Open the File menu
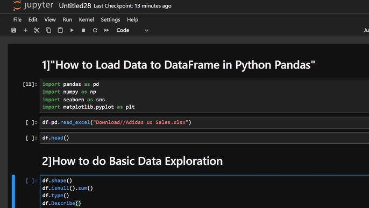The height and width of the screenshot is (208, 369). coord(17,19)
